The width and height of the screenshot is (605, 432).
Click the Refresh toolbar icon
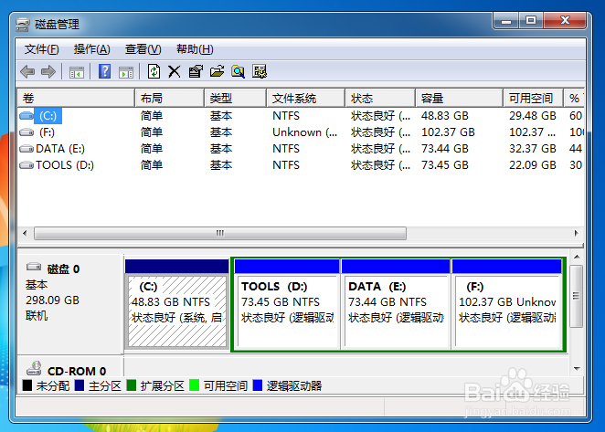(154, 71)
